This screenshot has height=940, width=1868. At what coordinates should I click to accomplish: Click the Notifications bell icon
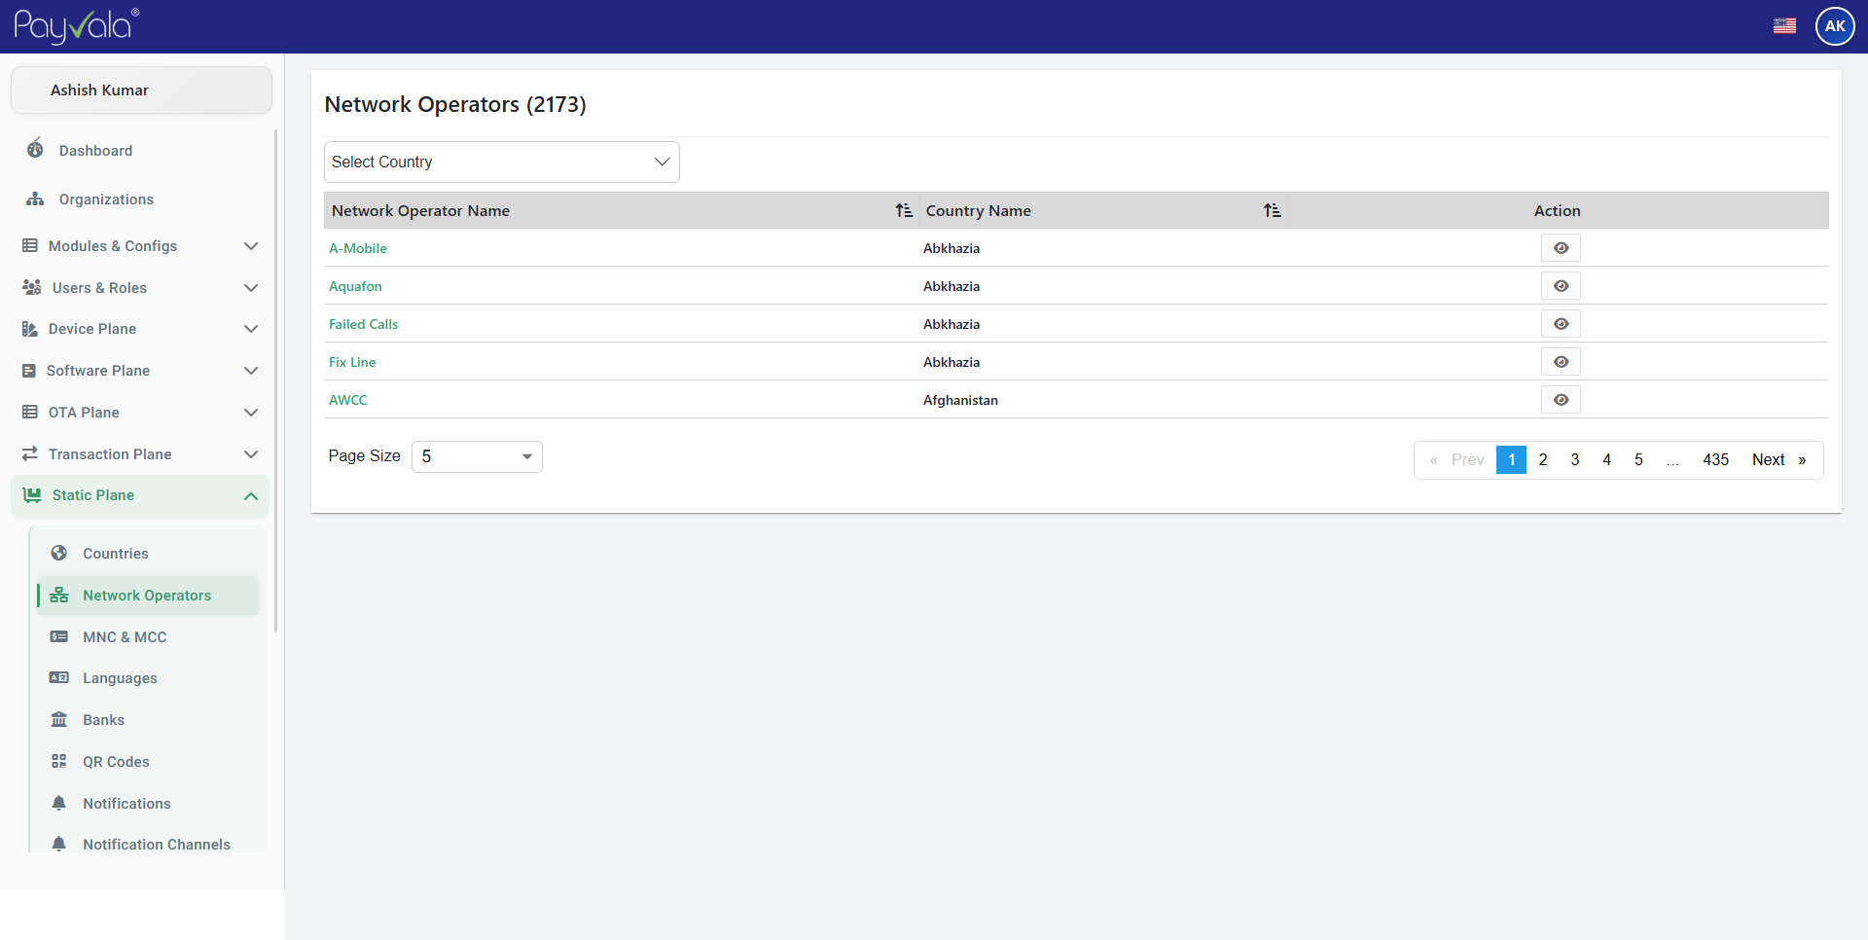[x=59, y=803]
